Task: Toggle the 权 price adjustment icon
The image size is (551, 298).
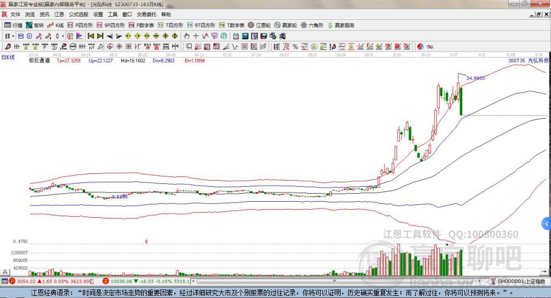Action: tap(70, 36)
